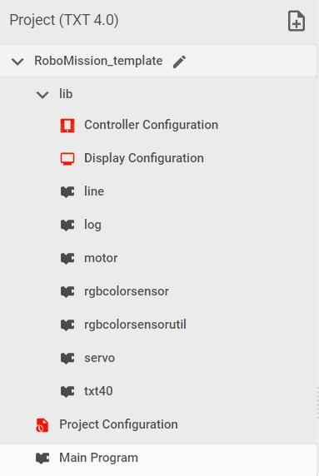The image size is (319, 476).
Task: Click the puzzle icon beside motor
Action: point(67,259)
